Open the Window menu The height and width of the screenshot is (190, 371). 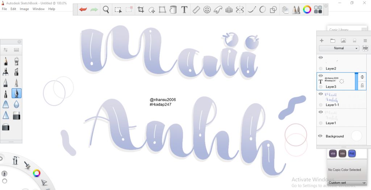coord(38,9)
